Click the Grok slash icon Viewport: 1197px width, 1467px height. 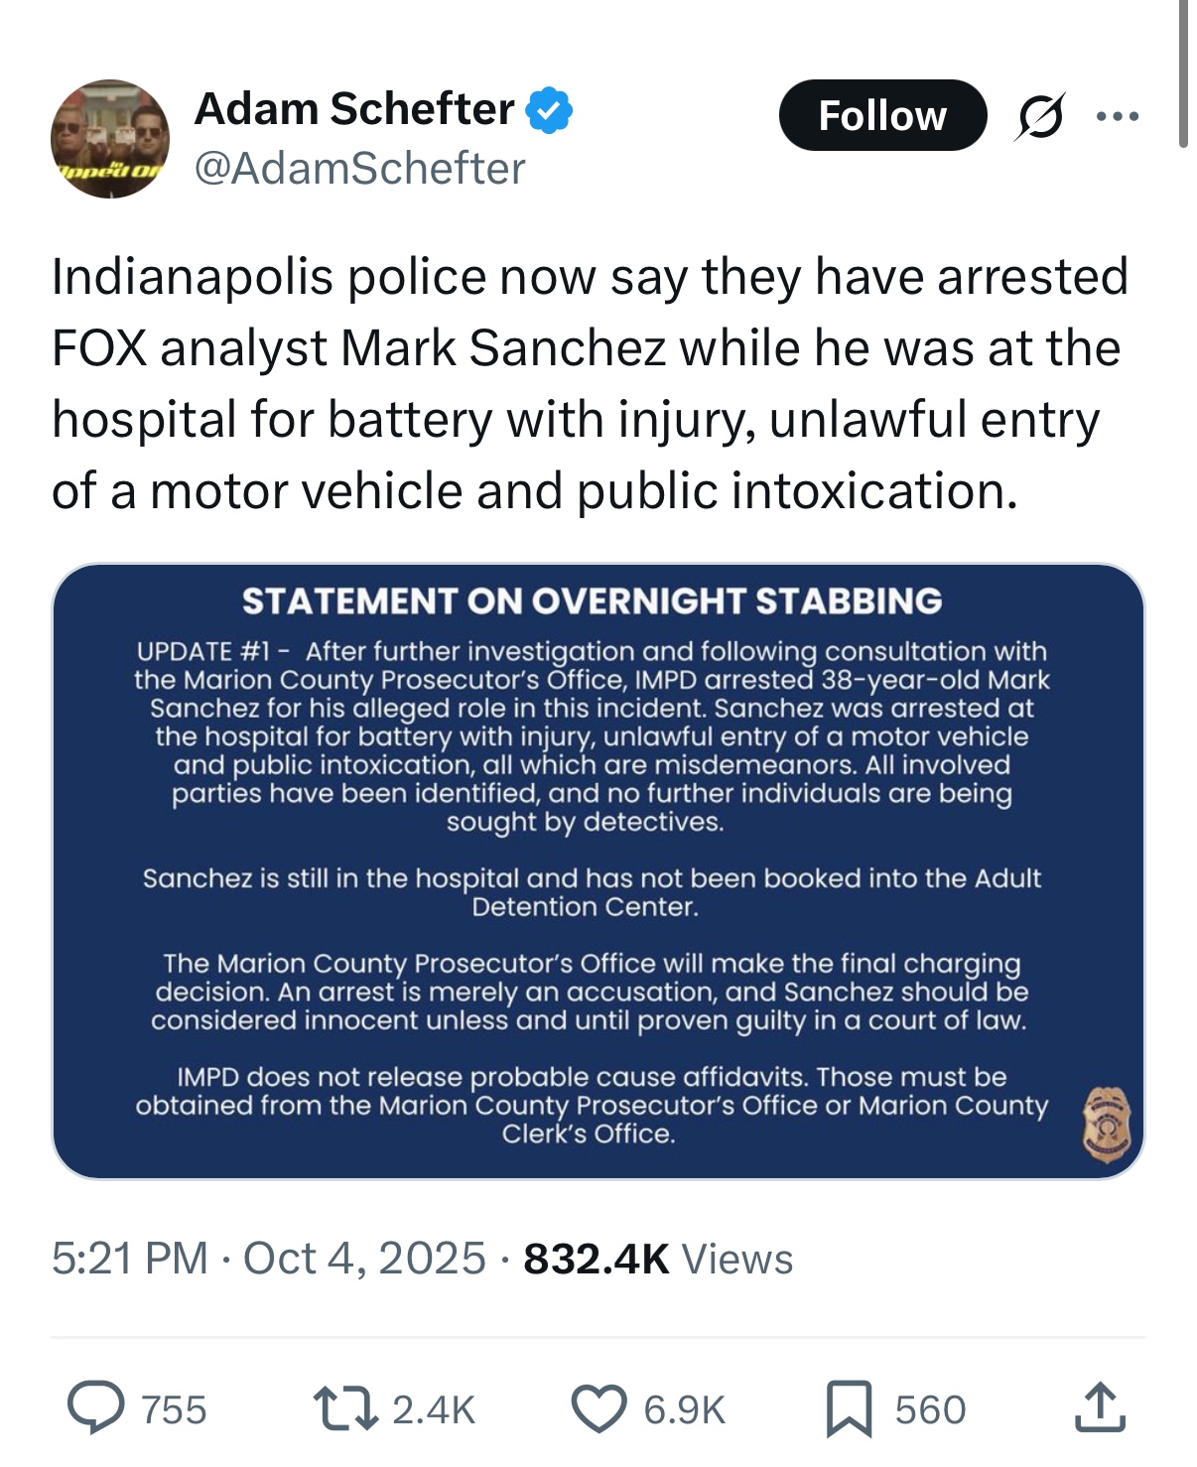point(1040,116)
